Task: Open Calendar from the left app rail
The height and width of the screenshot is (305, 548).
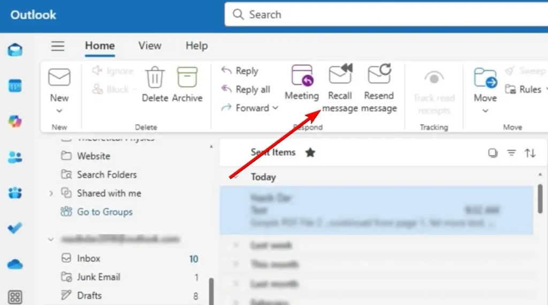Action: (15, 86)
